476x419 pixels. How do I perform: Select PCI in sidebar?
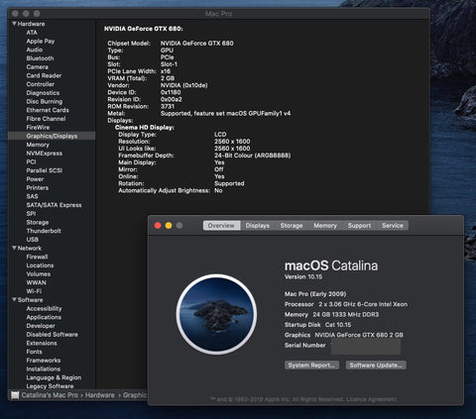click(31, 161)
